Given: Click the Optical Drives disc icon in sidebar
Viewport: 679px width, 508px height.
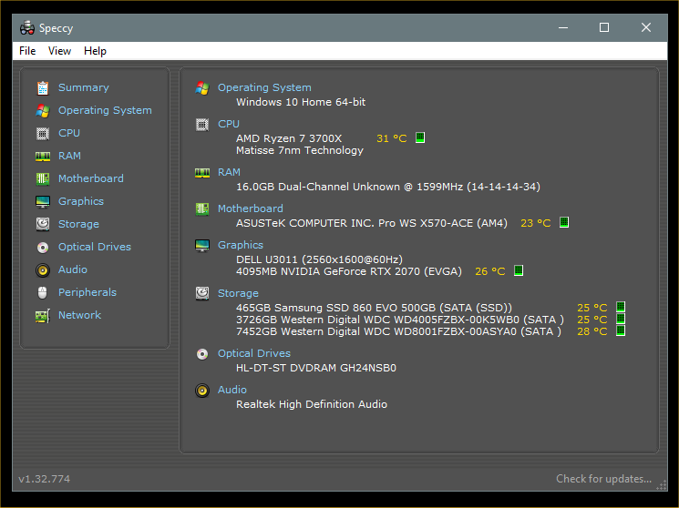Looking at the screenshot, I should click(43, 247).
